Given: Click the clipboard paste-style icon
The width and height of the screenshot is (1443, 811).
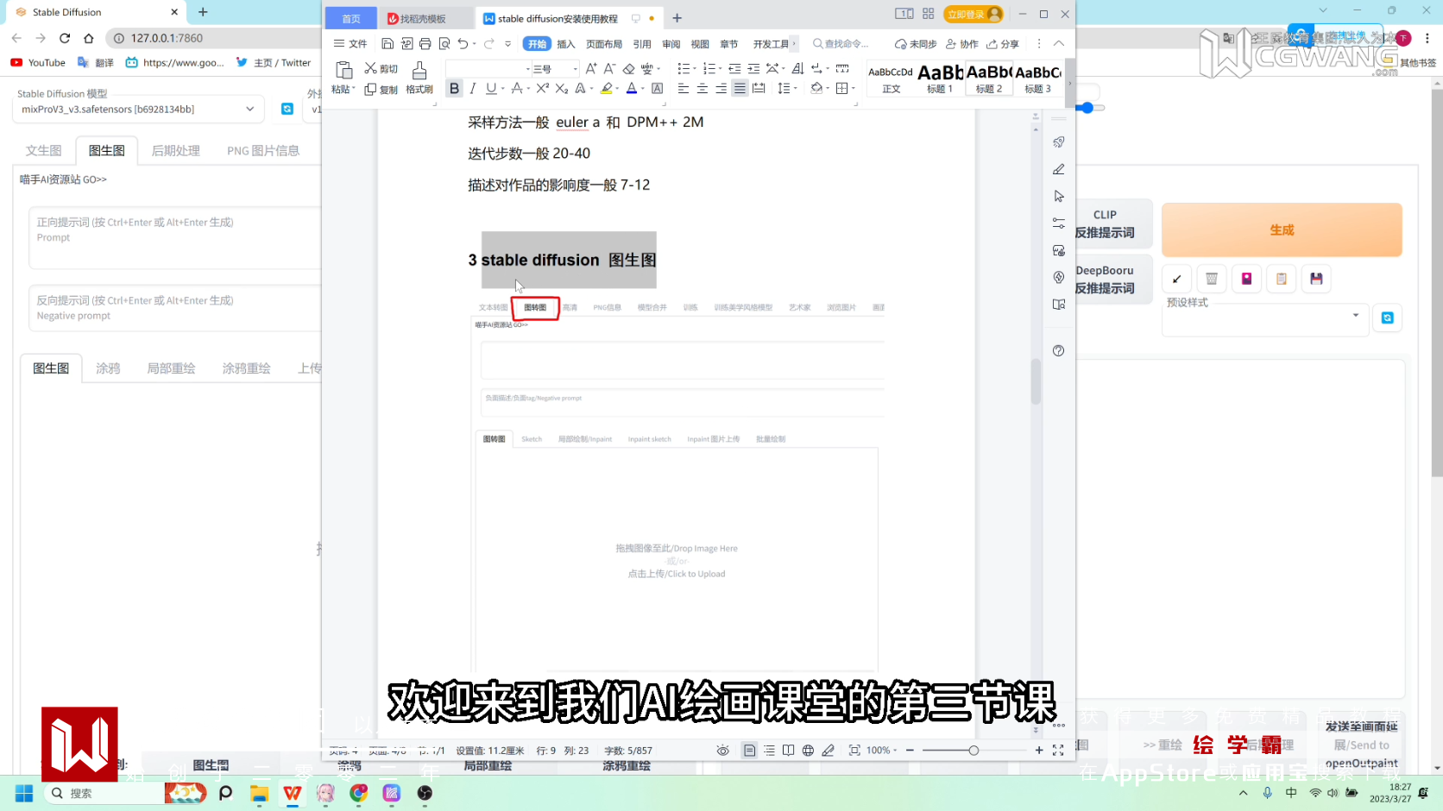Looking at the screenshot, I should [x=1282, y=279].
